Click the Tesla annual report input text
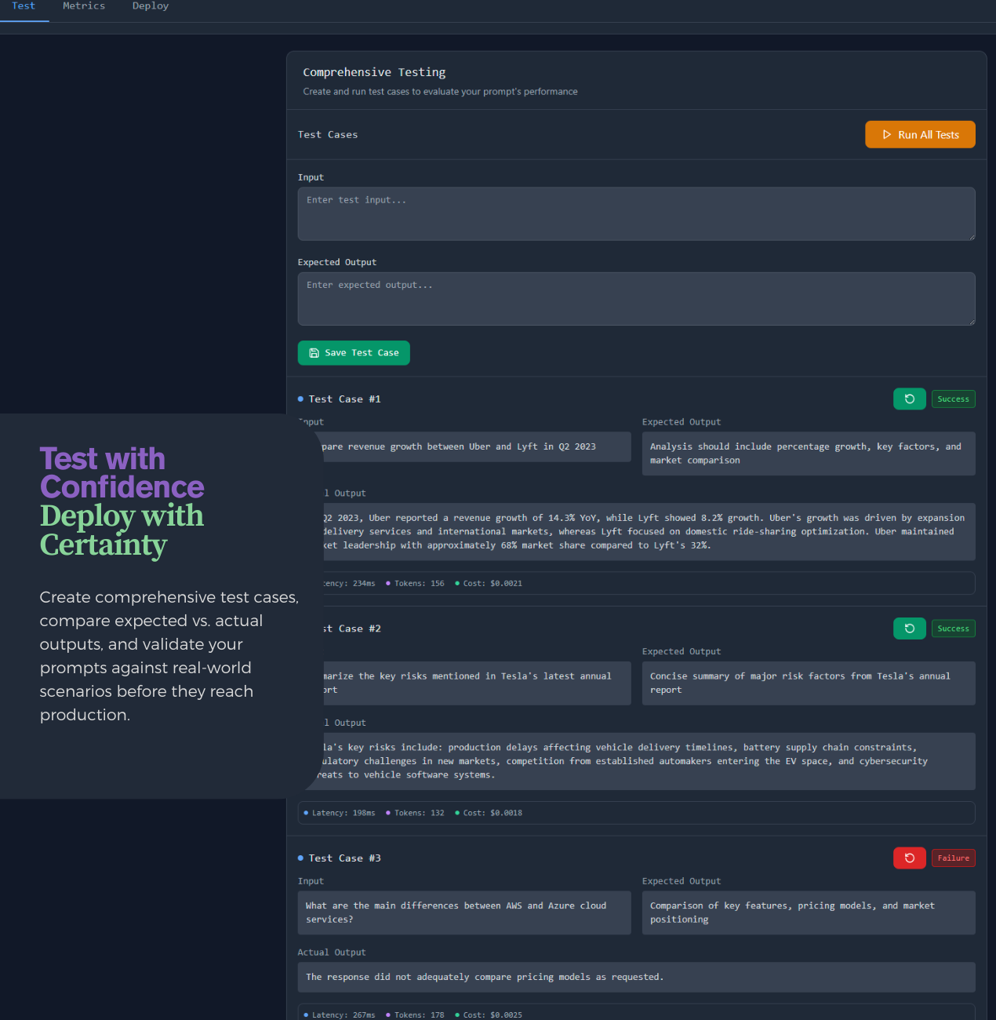Viewport: 996px width, 1020px height. coord(477,683)
